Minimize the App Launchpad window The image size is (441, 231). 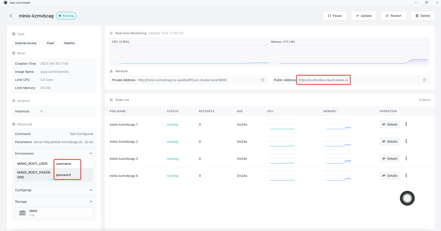[x=416, y=2]
